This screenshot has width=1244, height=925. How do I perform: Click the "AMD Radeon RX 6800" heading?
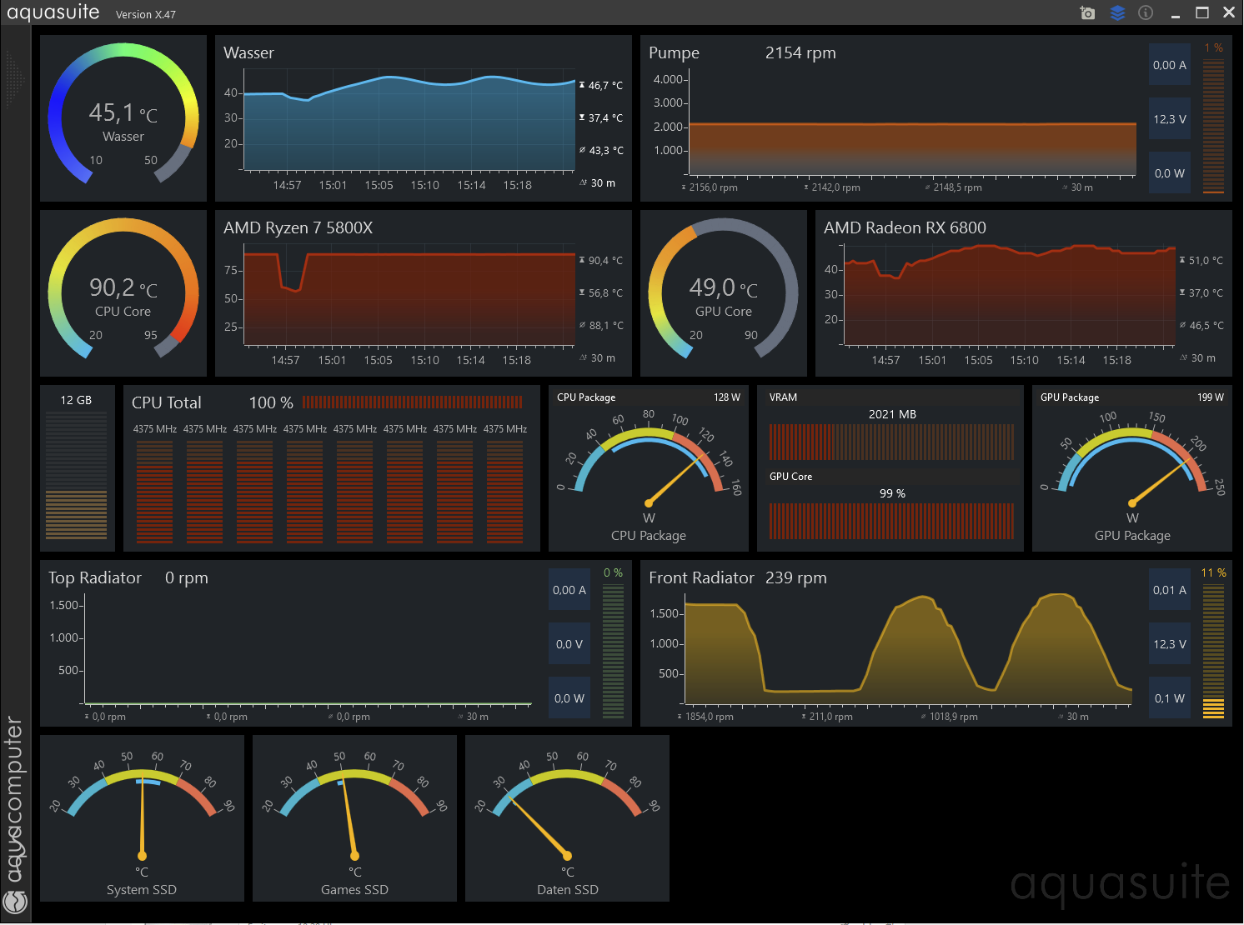point(905,228)
